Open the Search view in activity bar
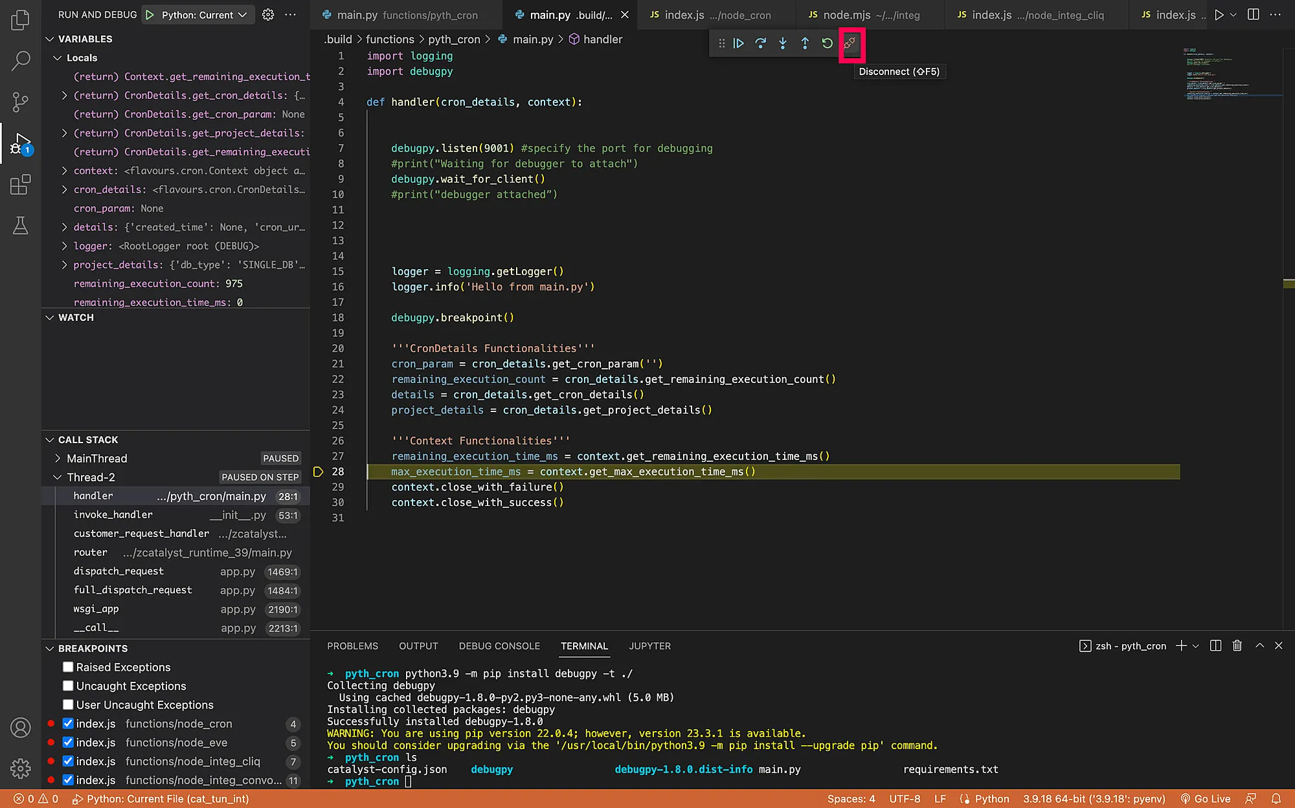 click(x=20, y=61)
